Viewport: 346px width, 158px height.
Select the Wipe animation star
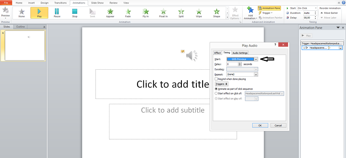point(199,13)
